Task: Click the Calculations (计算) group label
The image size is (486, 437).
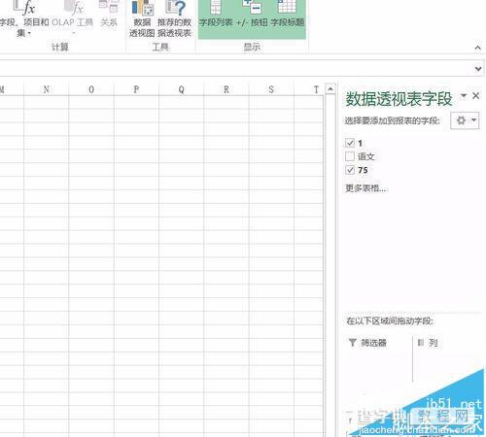Action: click(x=60, y=47)
